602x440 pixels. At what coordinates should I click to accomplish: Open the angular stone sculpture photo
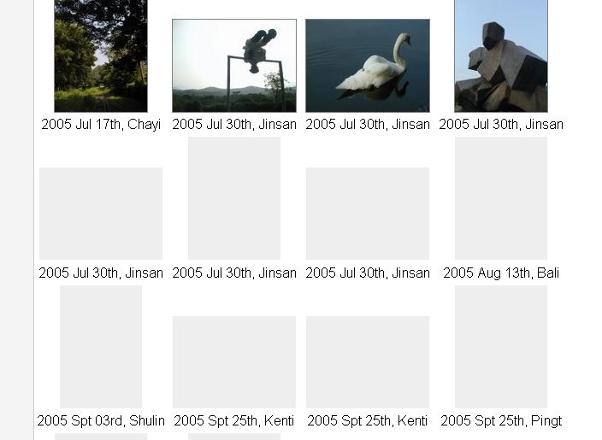coord(501,56)
